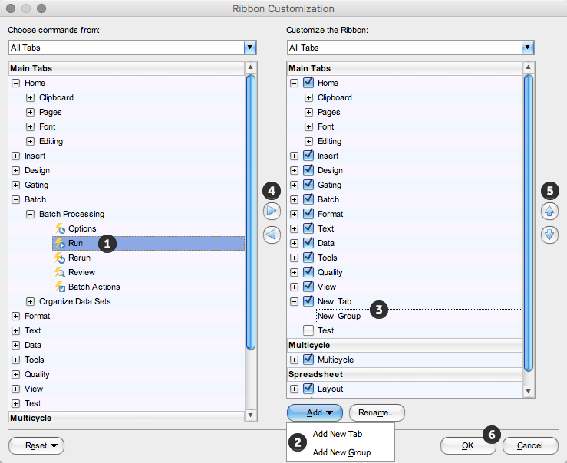Click the Rename... button

376,412
